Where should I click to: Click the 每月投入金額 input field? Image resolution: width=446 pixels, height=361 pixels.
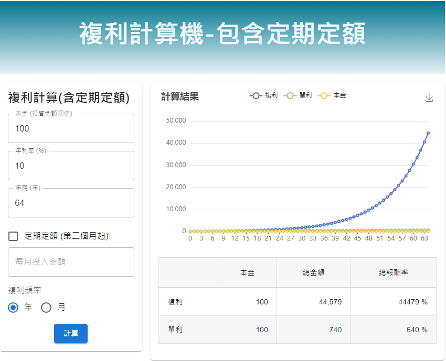click(71, 261)
